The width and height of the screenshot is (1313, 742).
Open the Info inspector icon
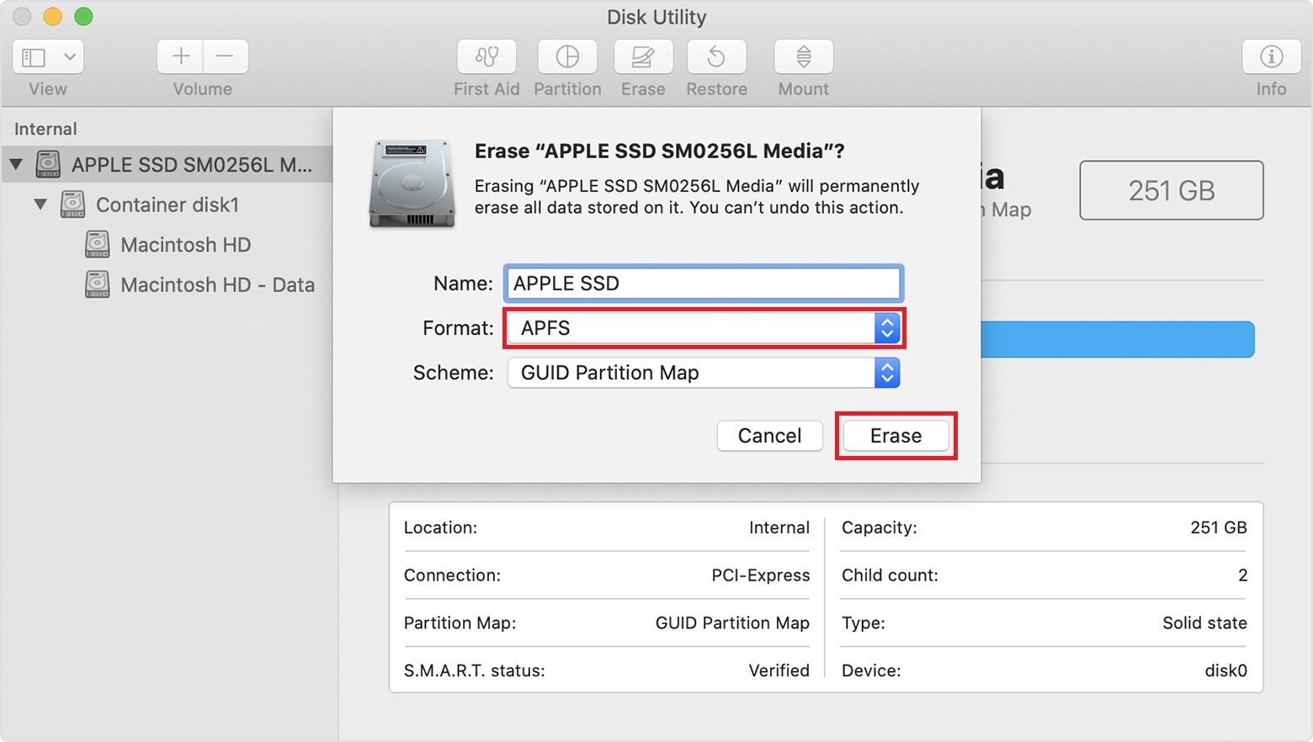pos(1271,56)
